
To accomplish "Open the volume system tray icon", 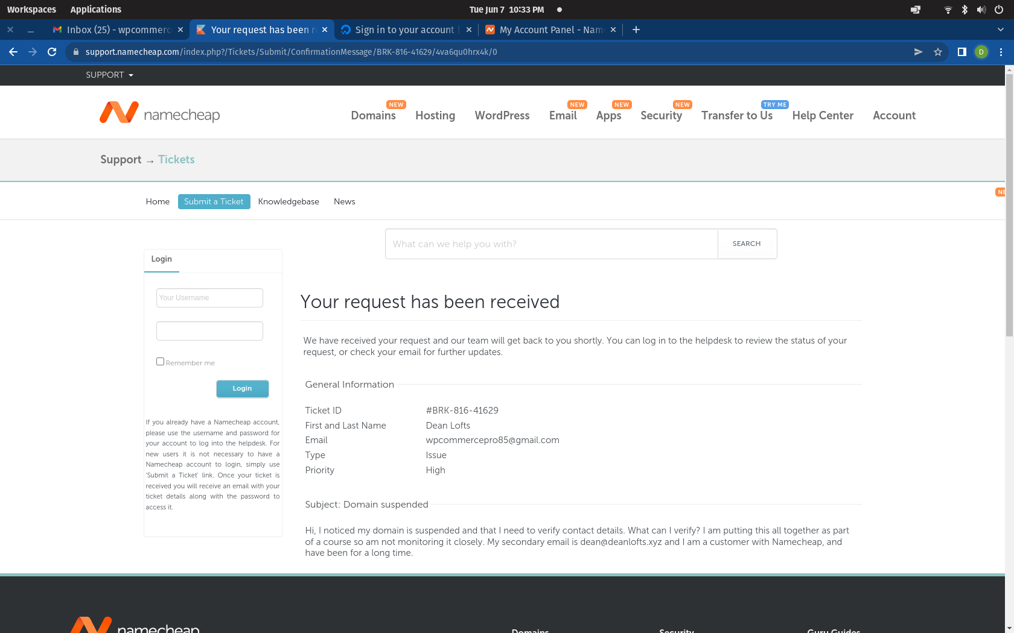I will tap(981, 10).
